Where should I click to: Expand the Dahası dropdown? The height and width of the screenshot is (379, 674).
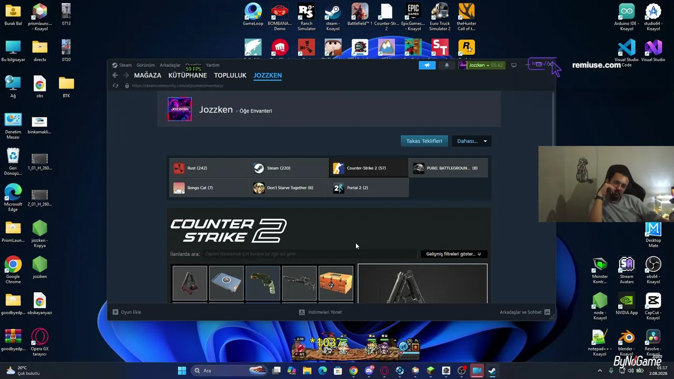click(x=472, y=141)
